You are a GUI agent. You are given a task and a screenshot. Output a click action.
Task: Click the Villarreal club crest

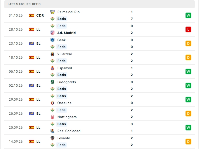click(x=52, y=54)
